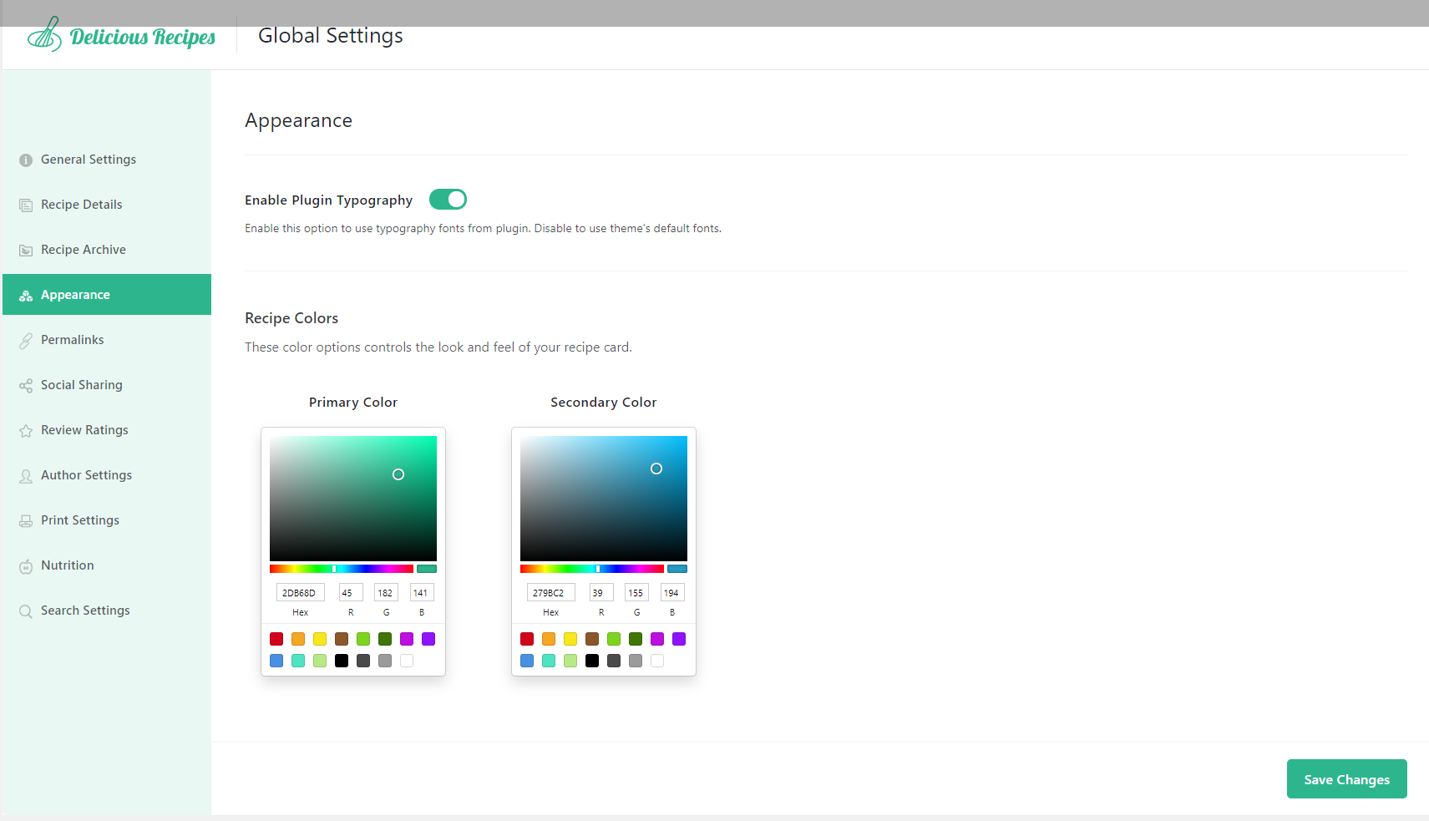Image resolution: width=1429 pixels, height=821 pixels.
Task: Disable the Enable Plugin Typography toggle
Action: pyautogui.click(x=448, y=199)
